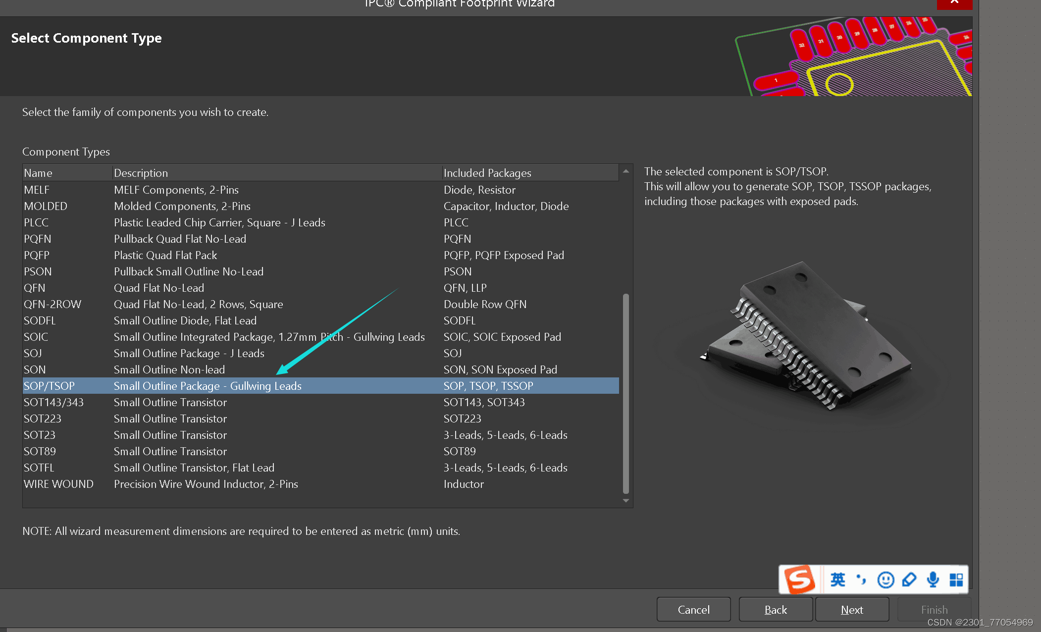This screenshot has height=632, width=1041.
Task: Activate the voice input microphone icon
Action: click(933, 579)
